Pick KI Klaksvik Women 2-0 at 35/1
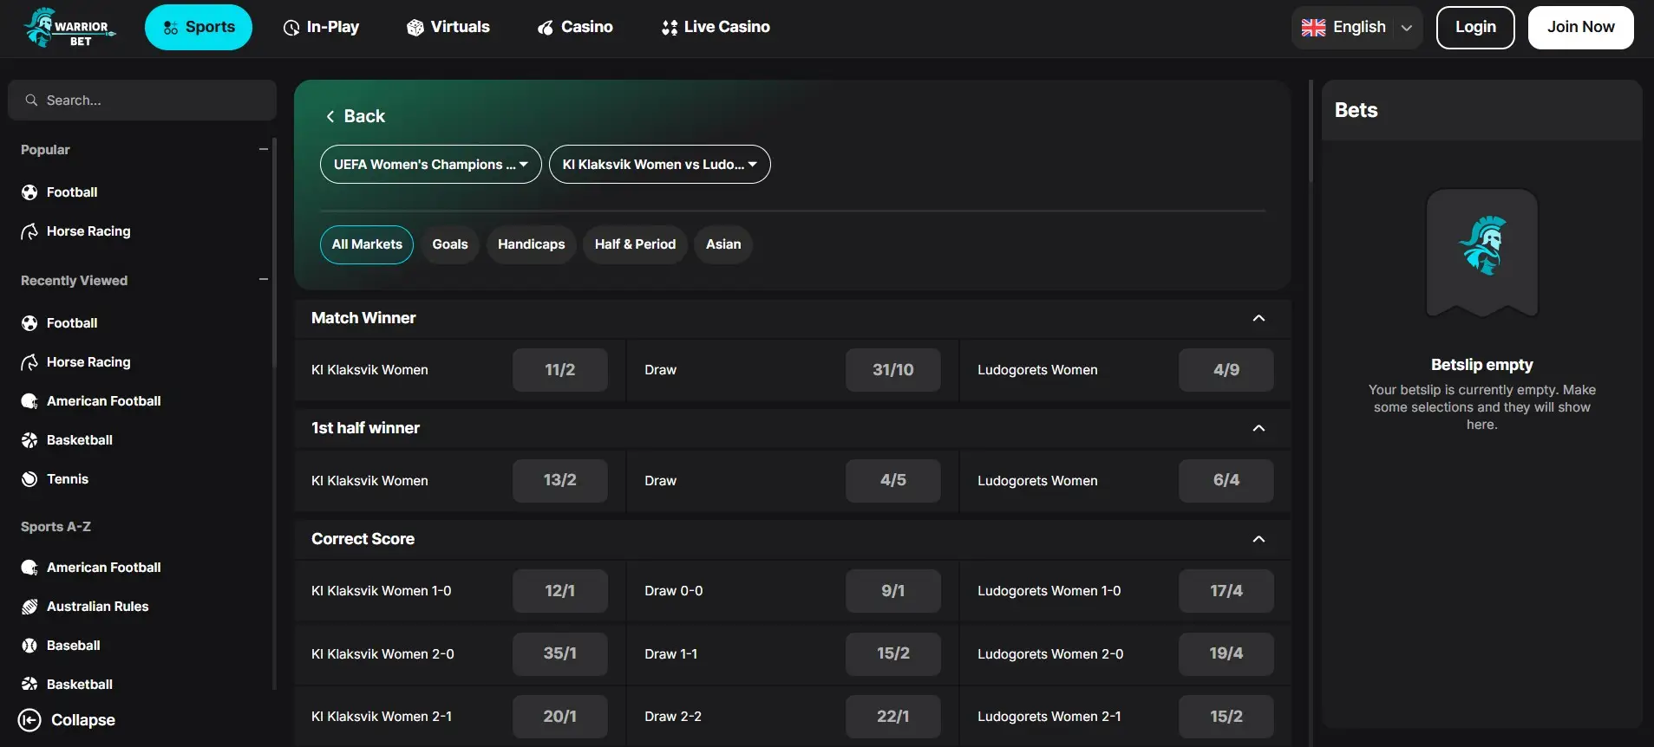The image size is (1654, 747). 560,654
